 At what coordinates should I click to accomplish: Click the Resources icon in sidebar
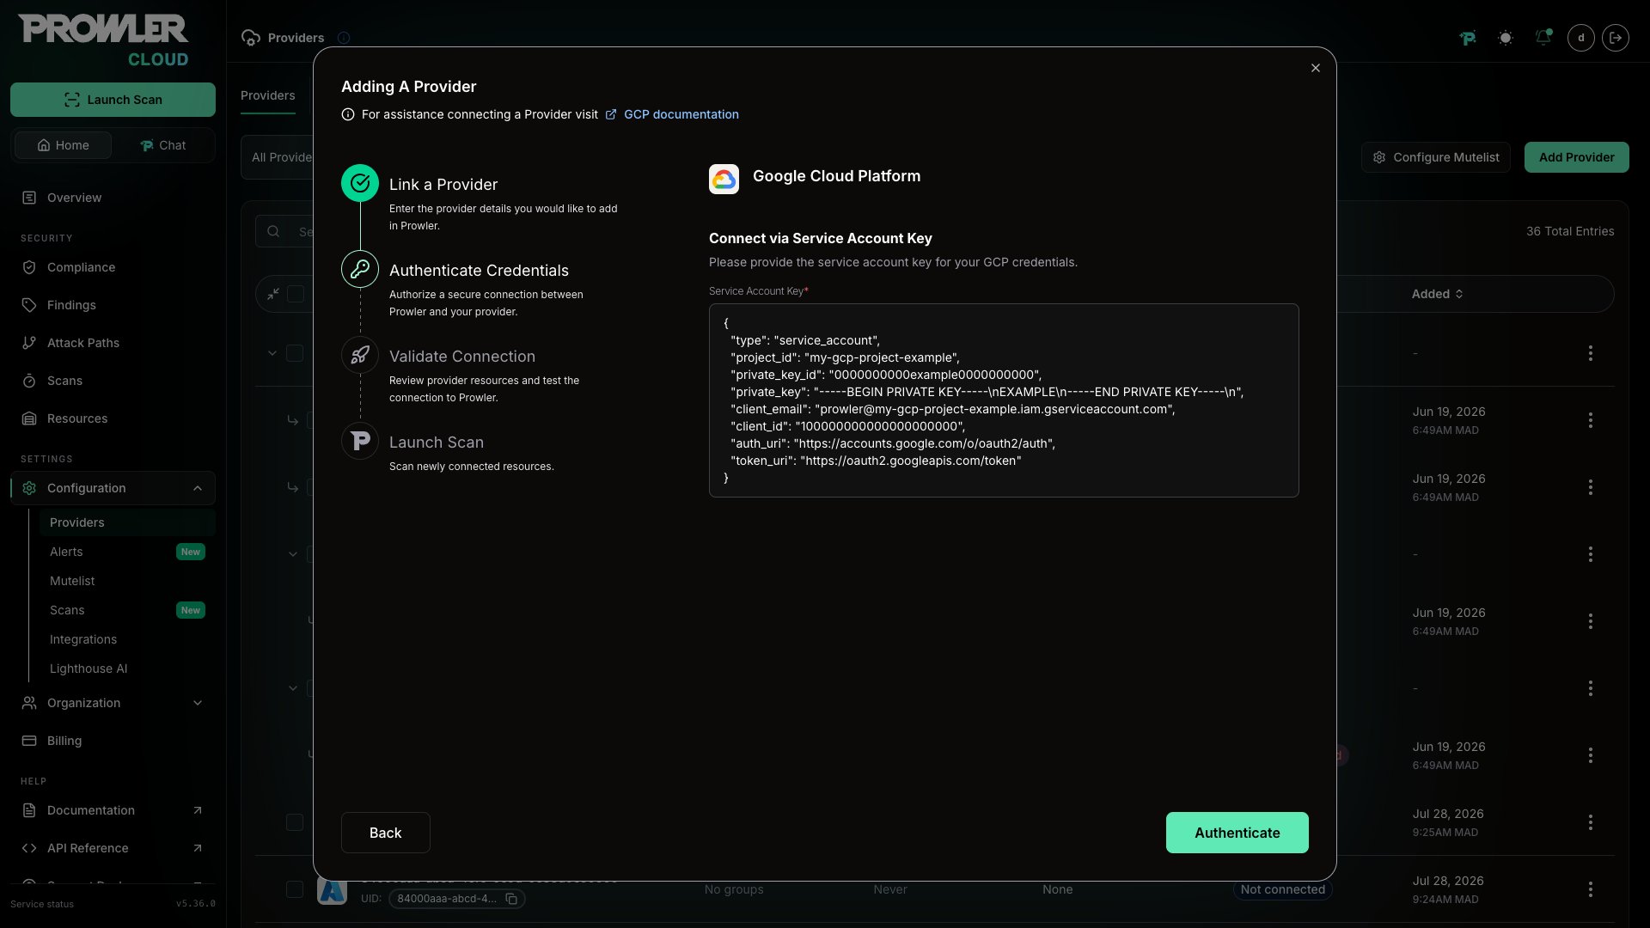click(29, 418)
